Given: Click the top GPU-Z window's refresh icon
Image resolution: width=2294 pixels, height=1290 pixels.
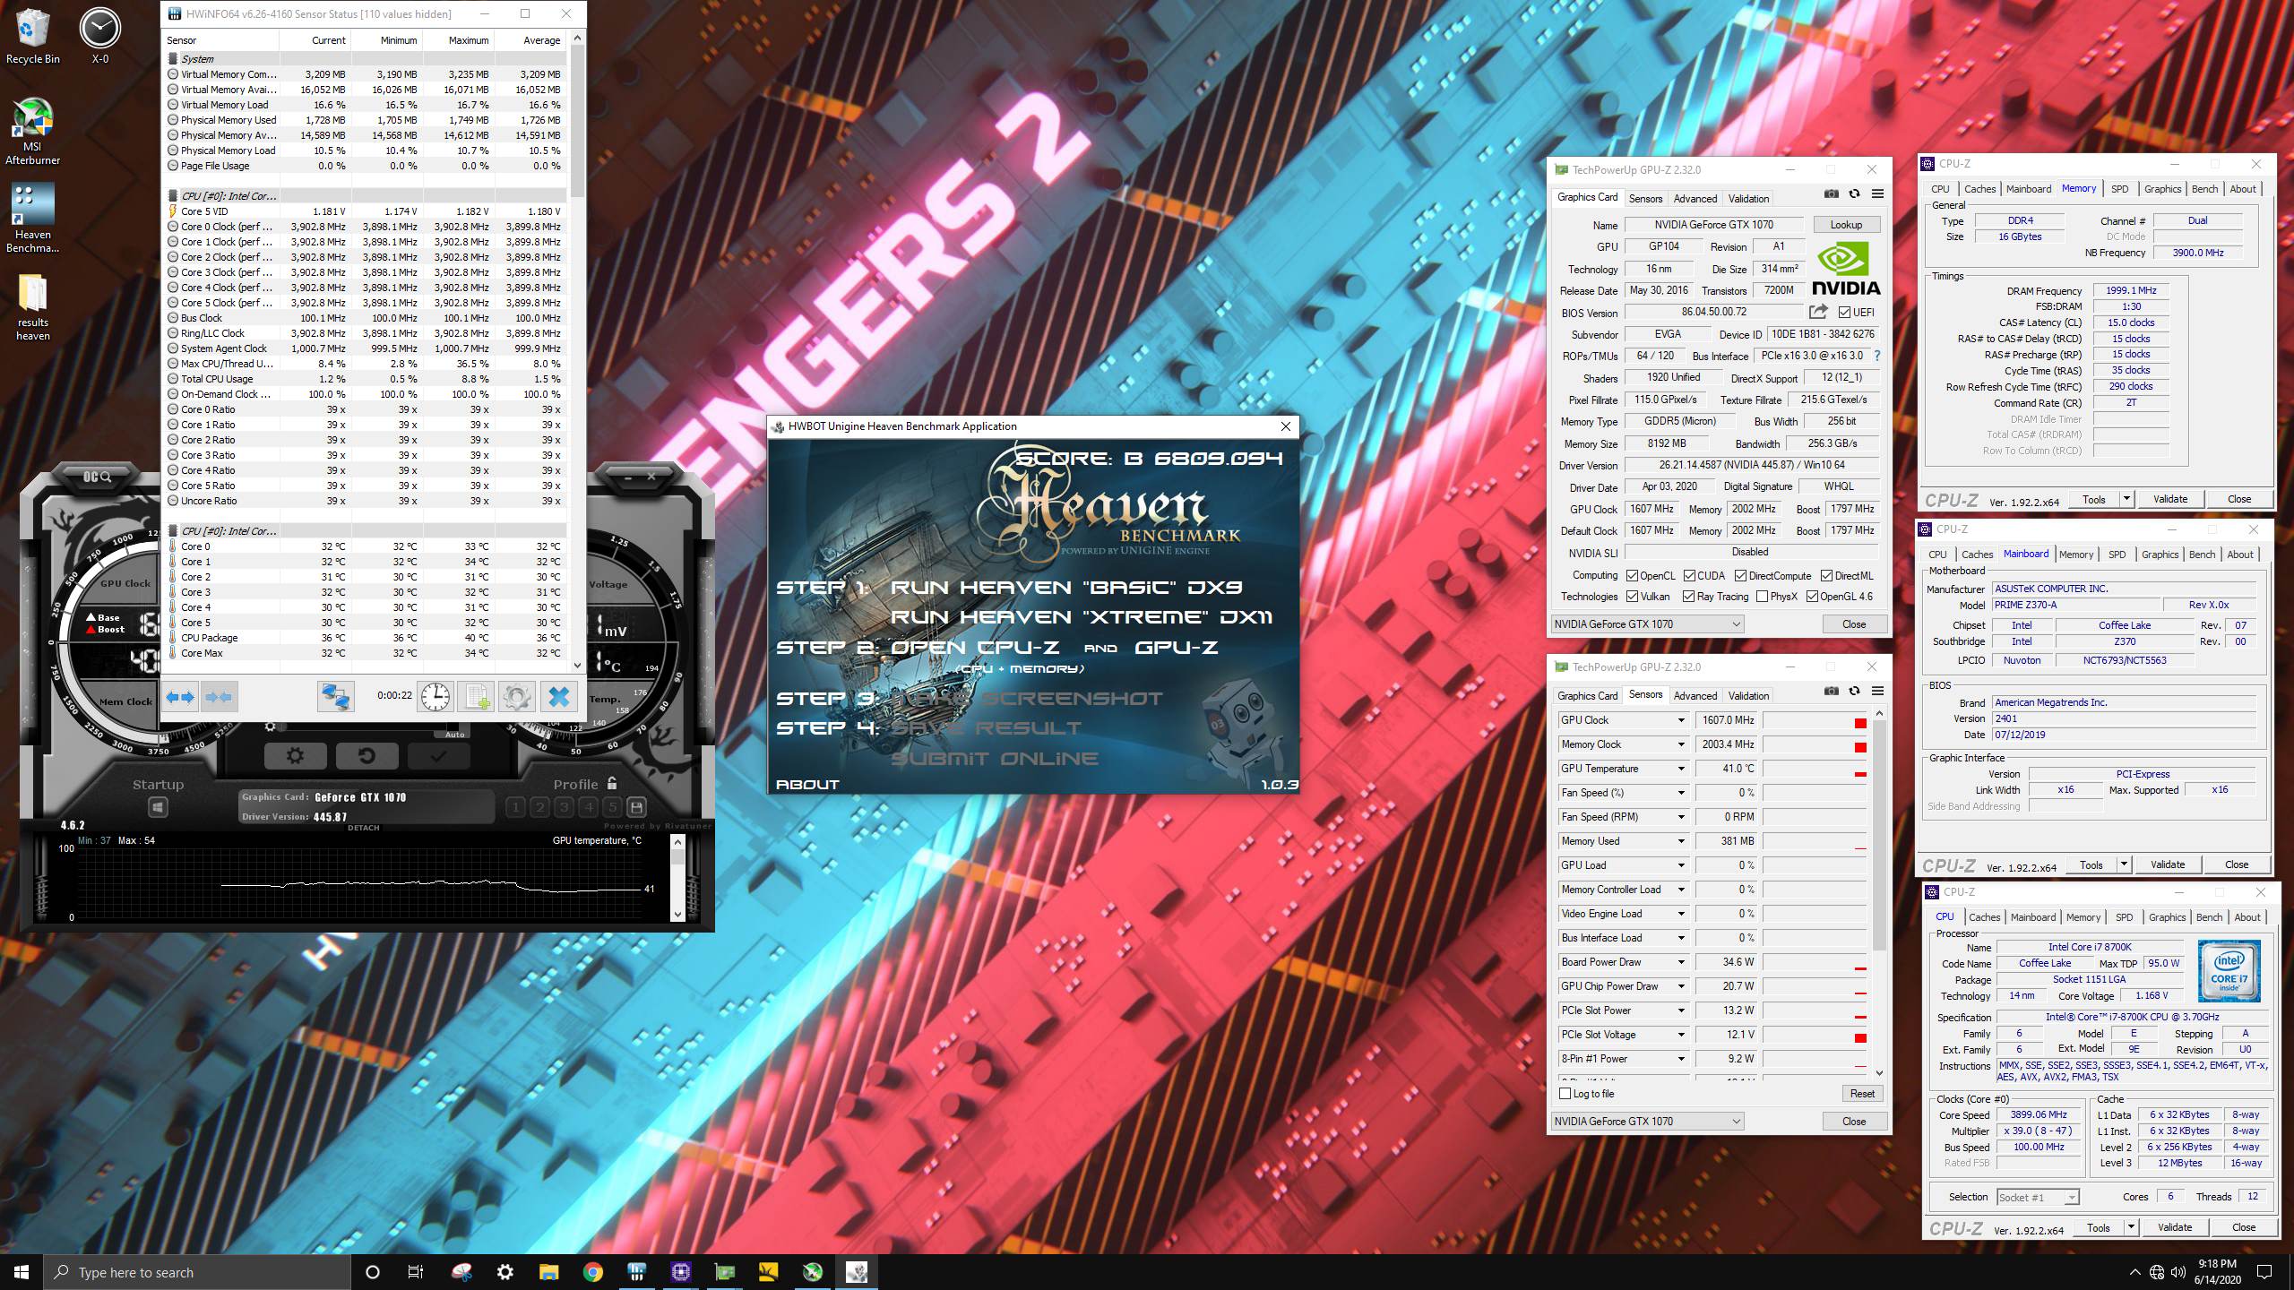Looking at the screenshot, I should coord(1854,193).
